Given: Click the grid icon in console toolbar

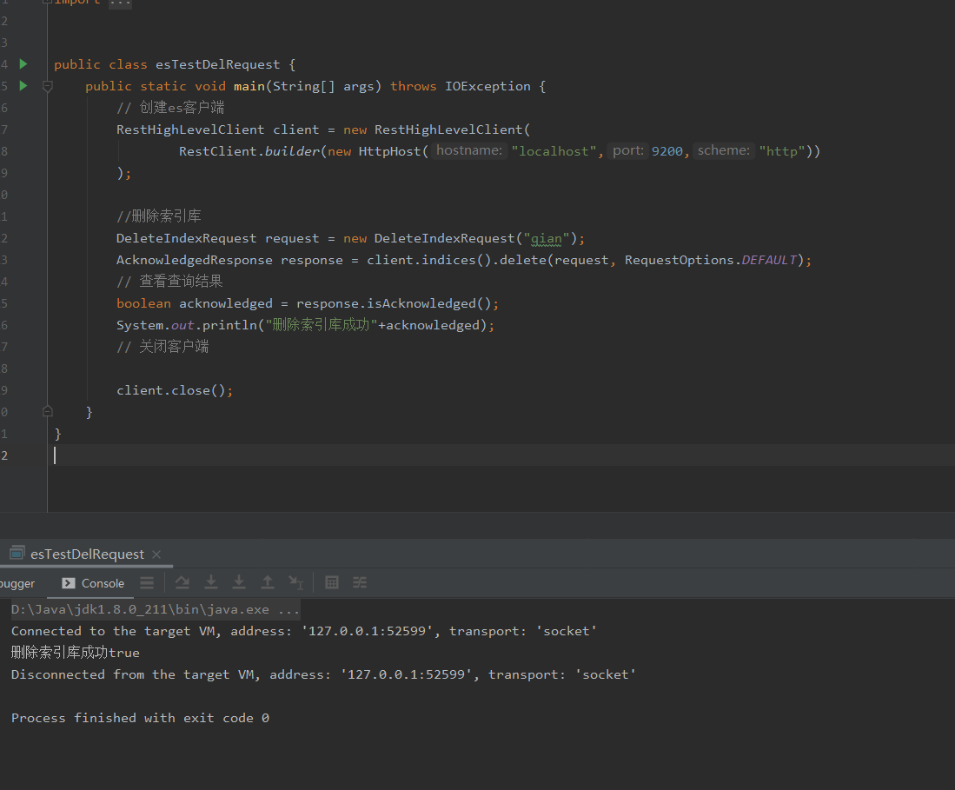Looking at the screenshot, I should click(x=331, y=582).
